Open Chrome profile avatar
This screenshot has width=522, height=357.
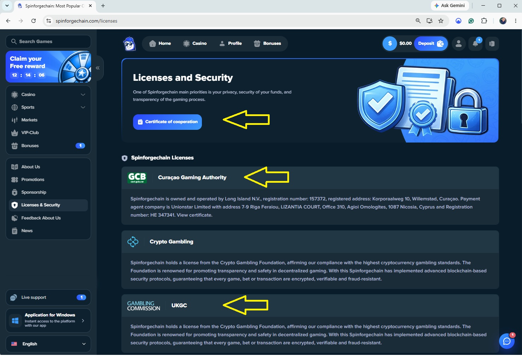pyautogui.click(x=503, y=21)
